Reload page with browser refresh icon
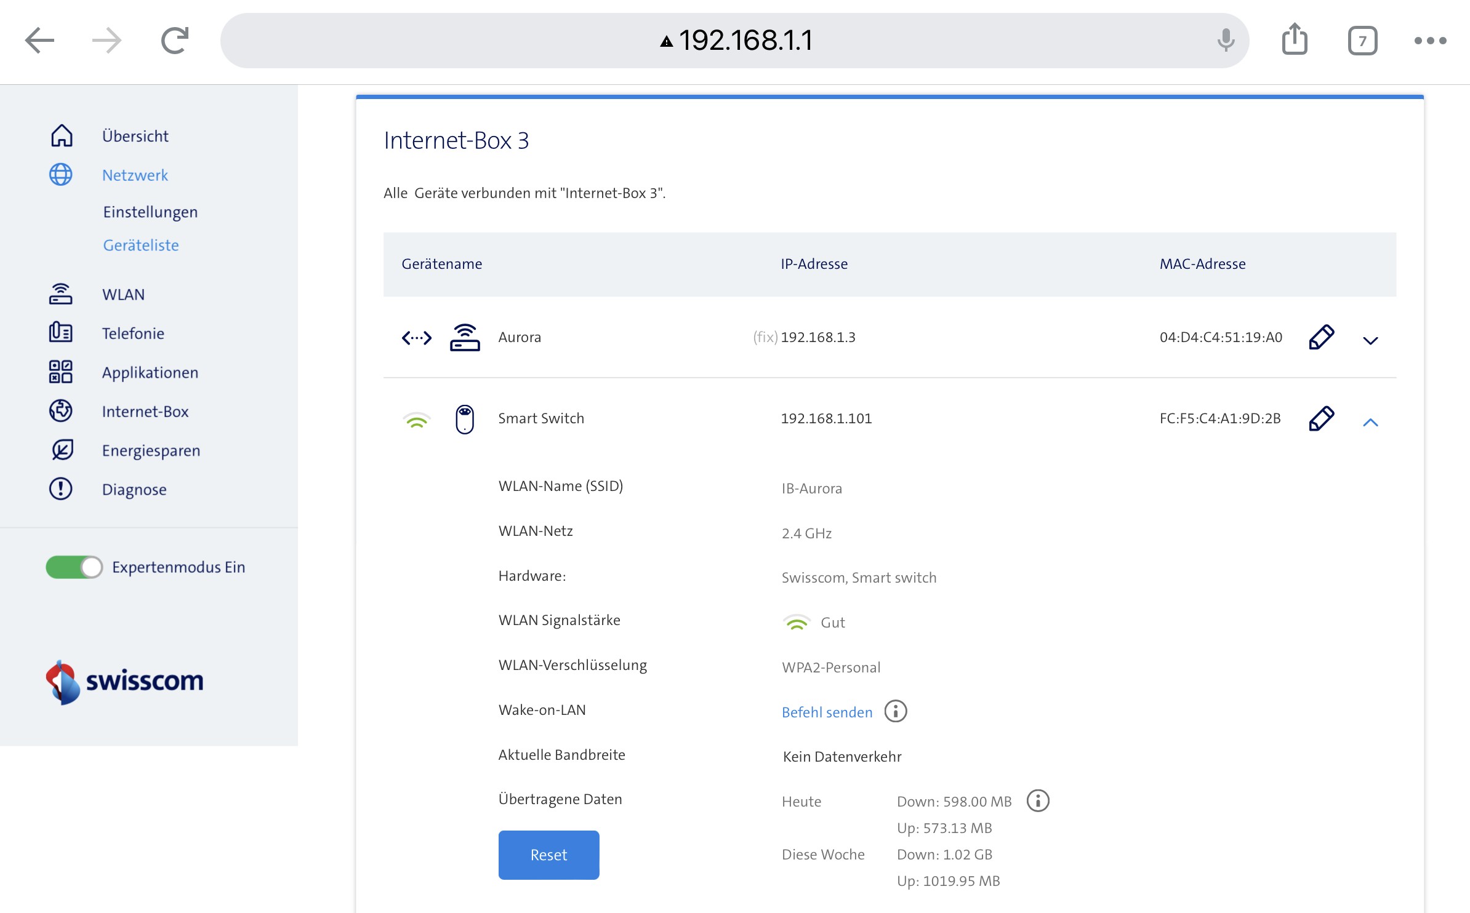This screenshot has height=913, width=1470. pyautogui.click(x=175, y=41)
